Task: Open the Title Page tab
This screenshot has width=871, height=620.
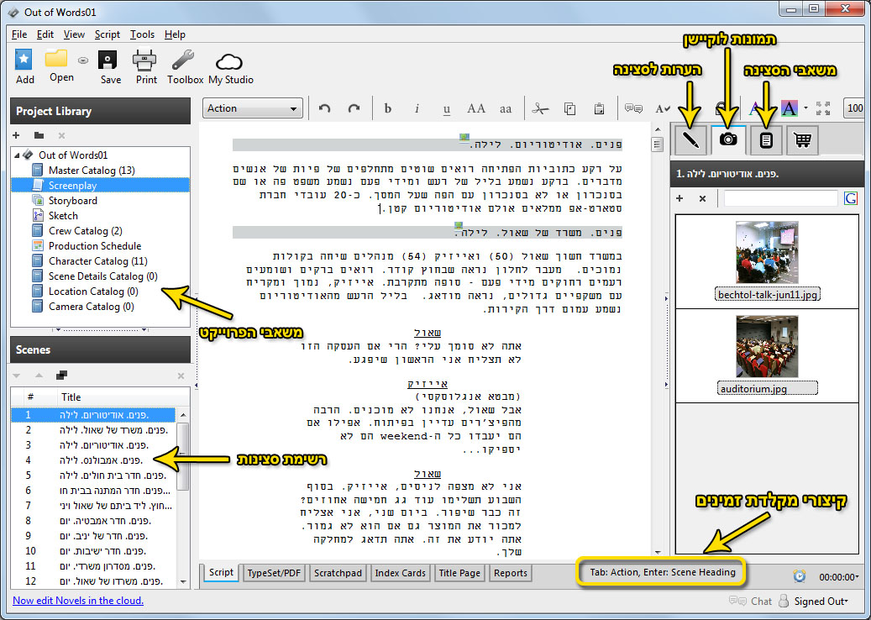Action: tap(459, 573)
